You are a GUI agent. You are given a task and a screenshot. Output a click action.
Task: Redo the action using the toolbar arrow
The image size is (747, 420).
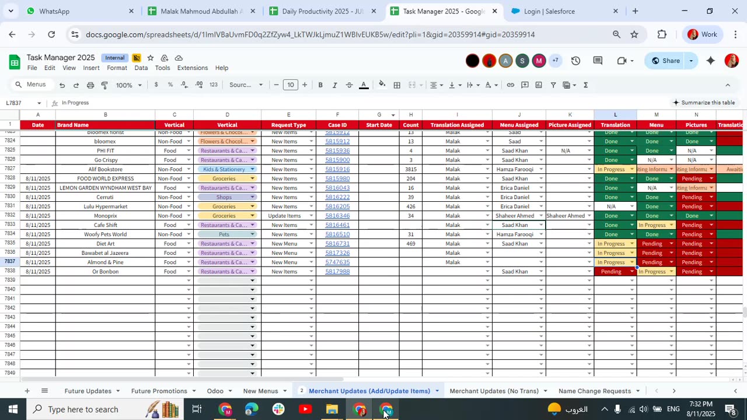point(76,85)
